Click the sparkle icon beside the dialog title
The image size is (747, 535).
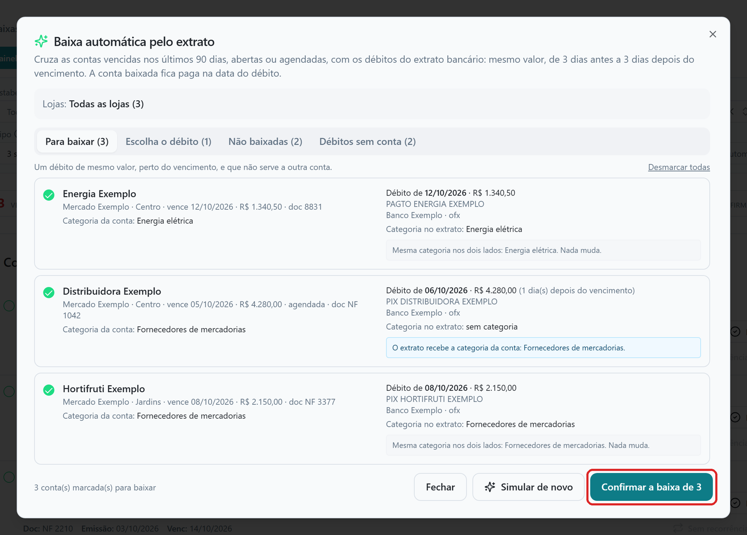click(41, 42)
